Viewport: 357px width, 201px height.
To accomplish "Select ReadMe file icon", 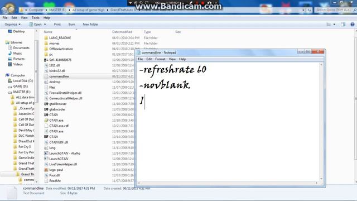I will 46,181.
